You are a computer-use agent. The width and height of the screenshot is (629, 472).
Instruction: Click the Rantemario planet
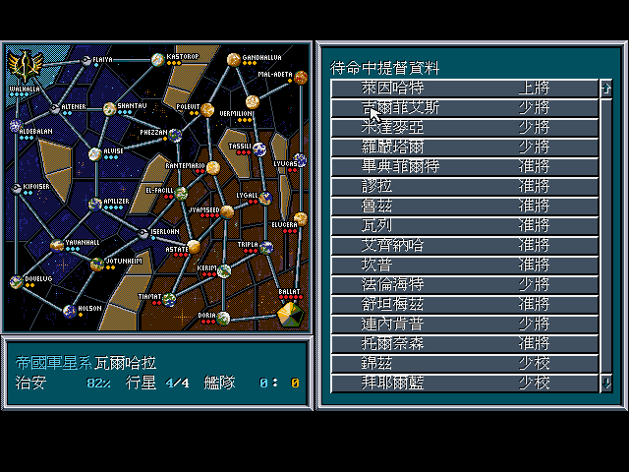pyautogui.click(x=213, y=168)
